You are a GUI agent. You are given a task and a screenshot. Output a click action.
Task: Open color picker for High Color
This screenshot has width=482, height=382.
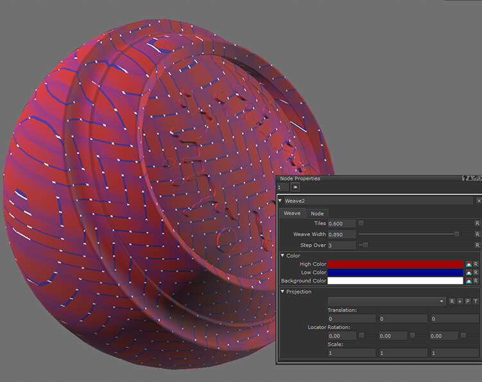(469, 264)
